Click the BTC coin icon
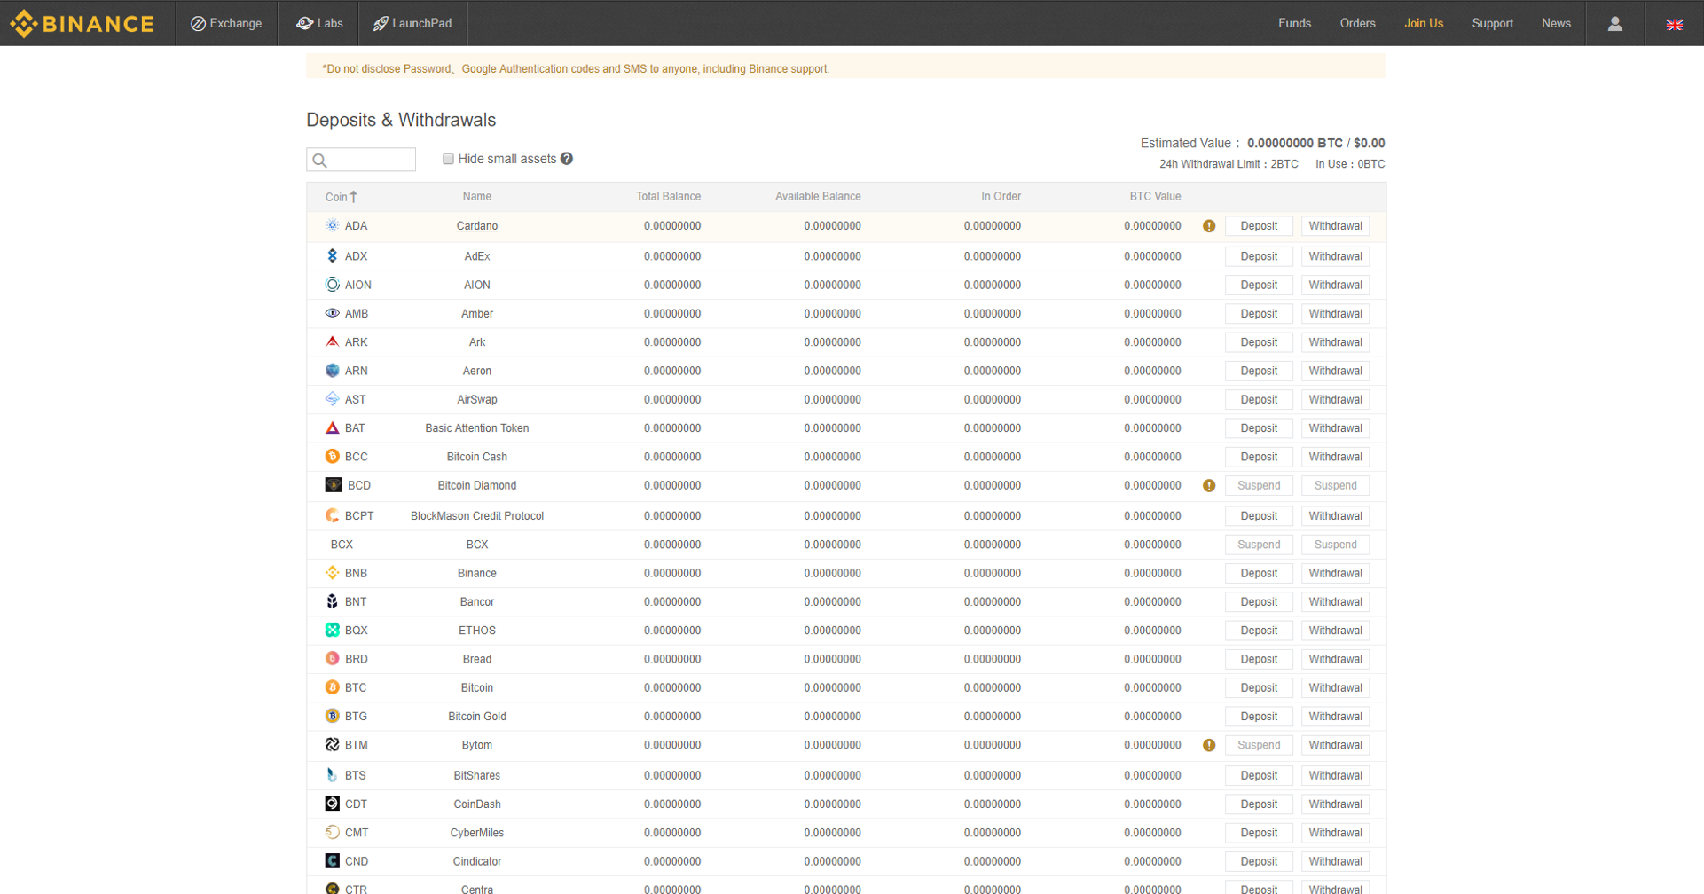Screen dimensions: 1704x894 (x=332, y=687)
